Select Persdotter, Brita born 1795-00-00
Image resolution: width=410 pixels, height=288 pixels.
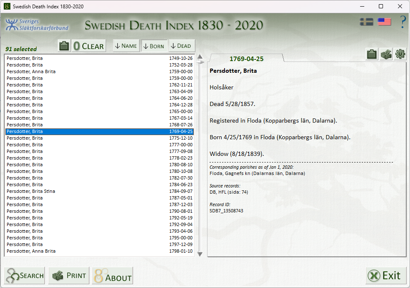pos(100,238)
